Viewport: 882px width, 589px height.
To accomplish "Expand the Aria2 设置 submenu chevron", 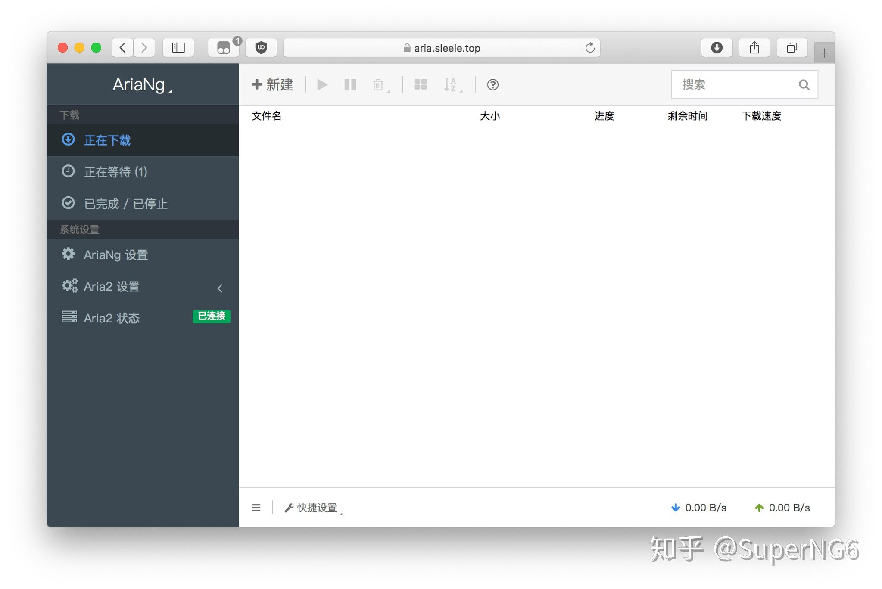I will pos(221,288).
